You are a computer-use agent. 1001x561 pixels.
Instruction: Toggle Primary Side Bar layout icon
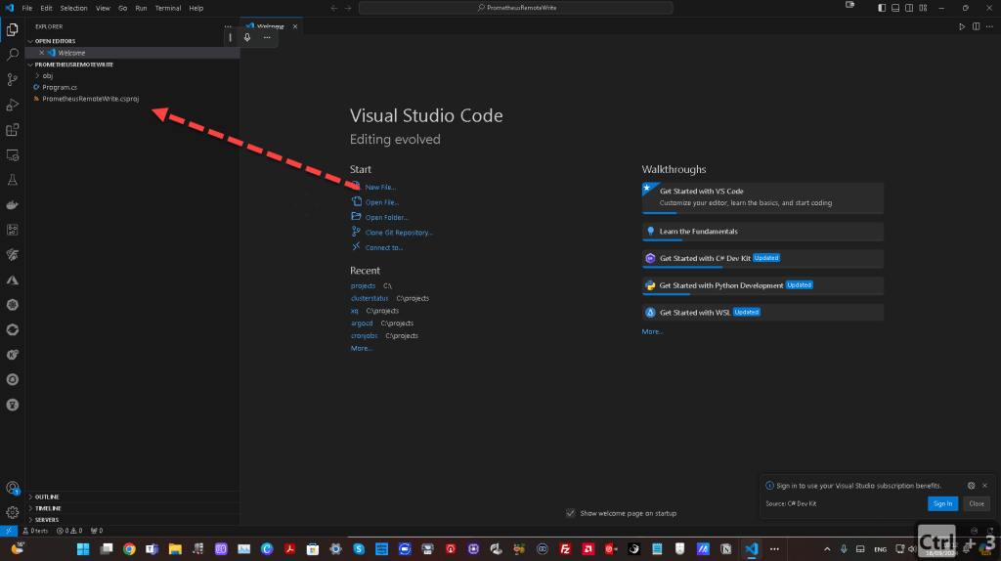[882, 8]
